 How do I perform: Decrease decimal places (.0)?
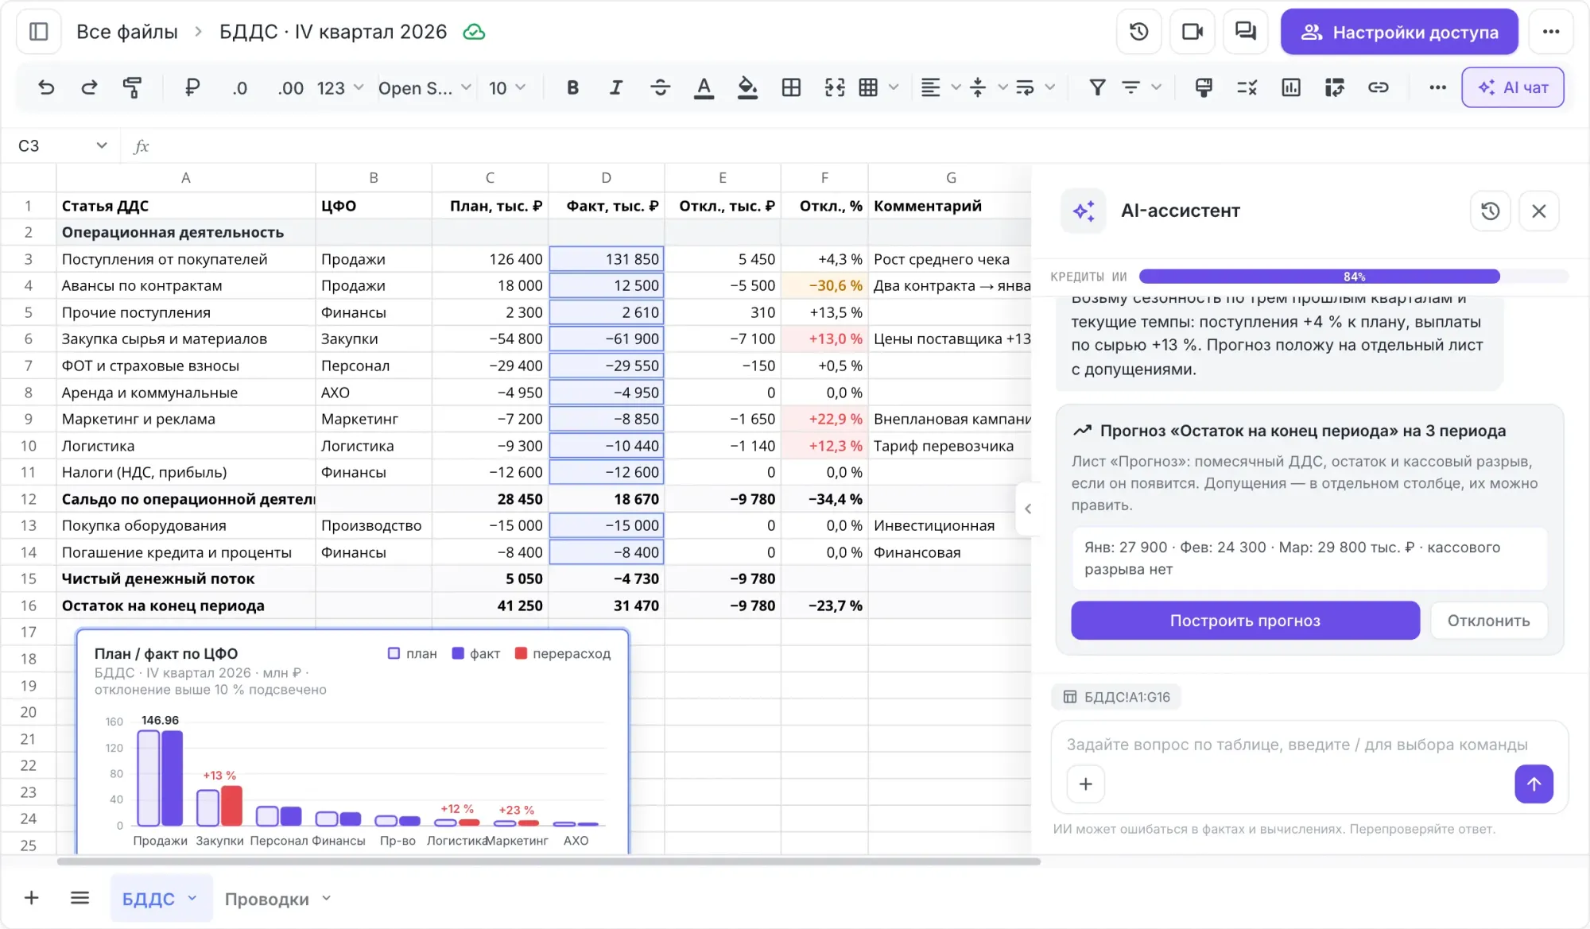click(x=239, y=87)
